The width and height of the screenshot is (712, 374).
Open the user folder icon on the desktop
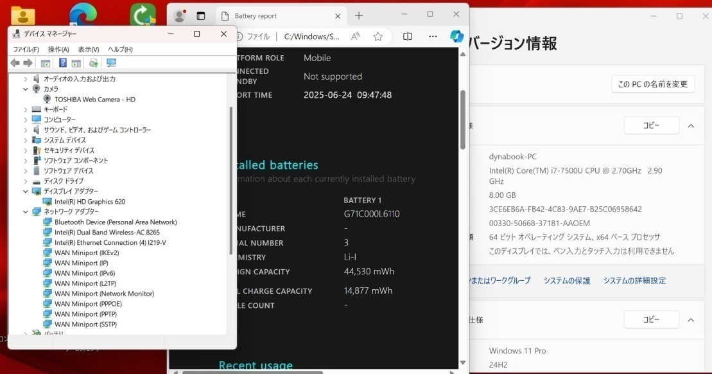coord(22,15)
